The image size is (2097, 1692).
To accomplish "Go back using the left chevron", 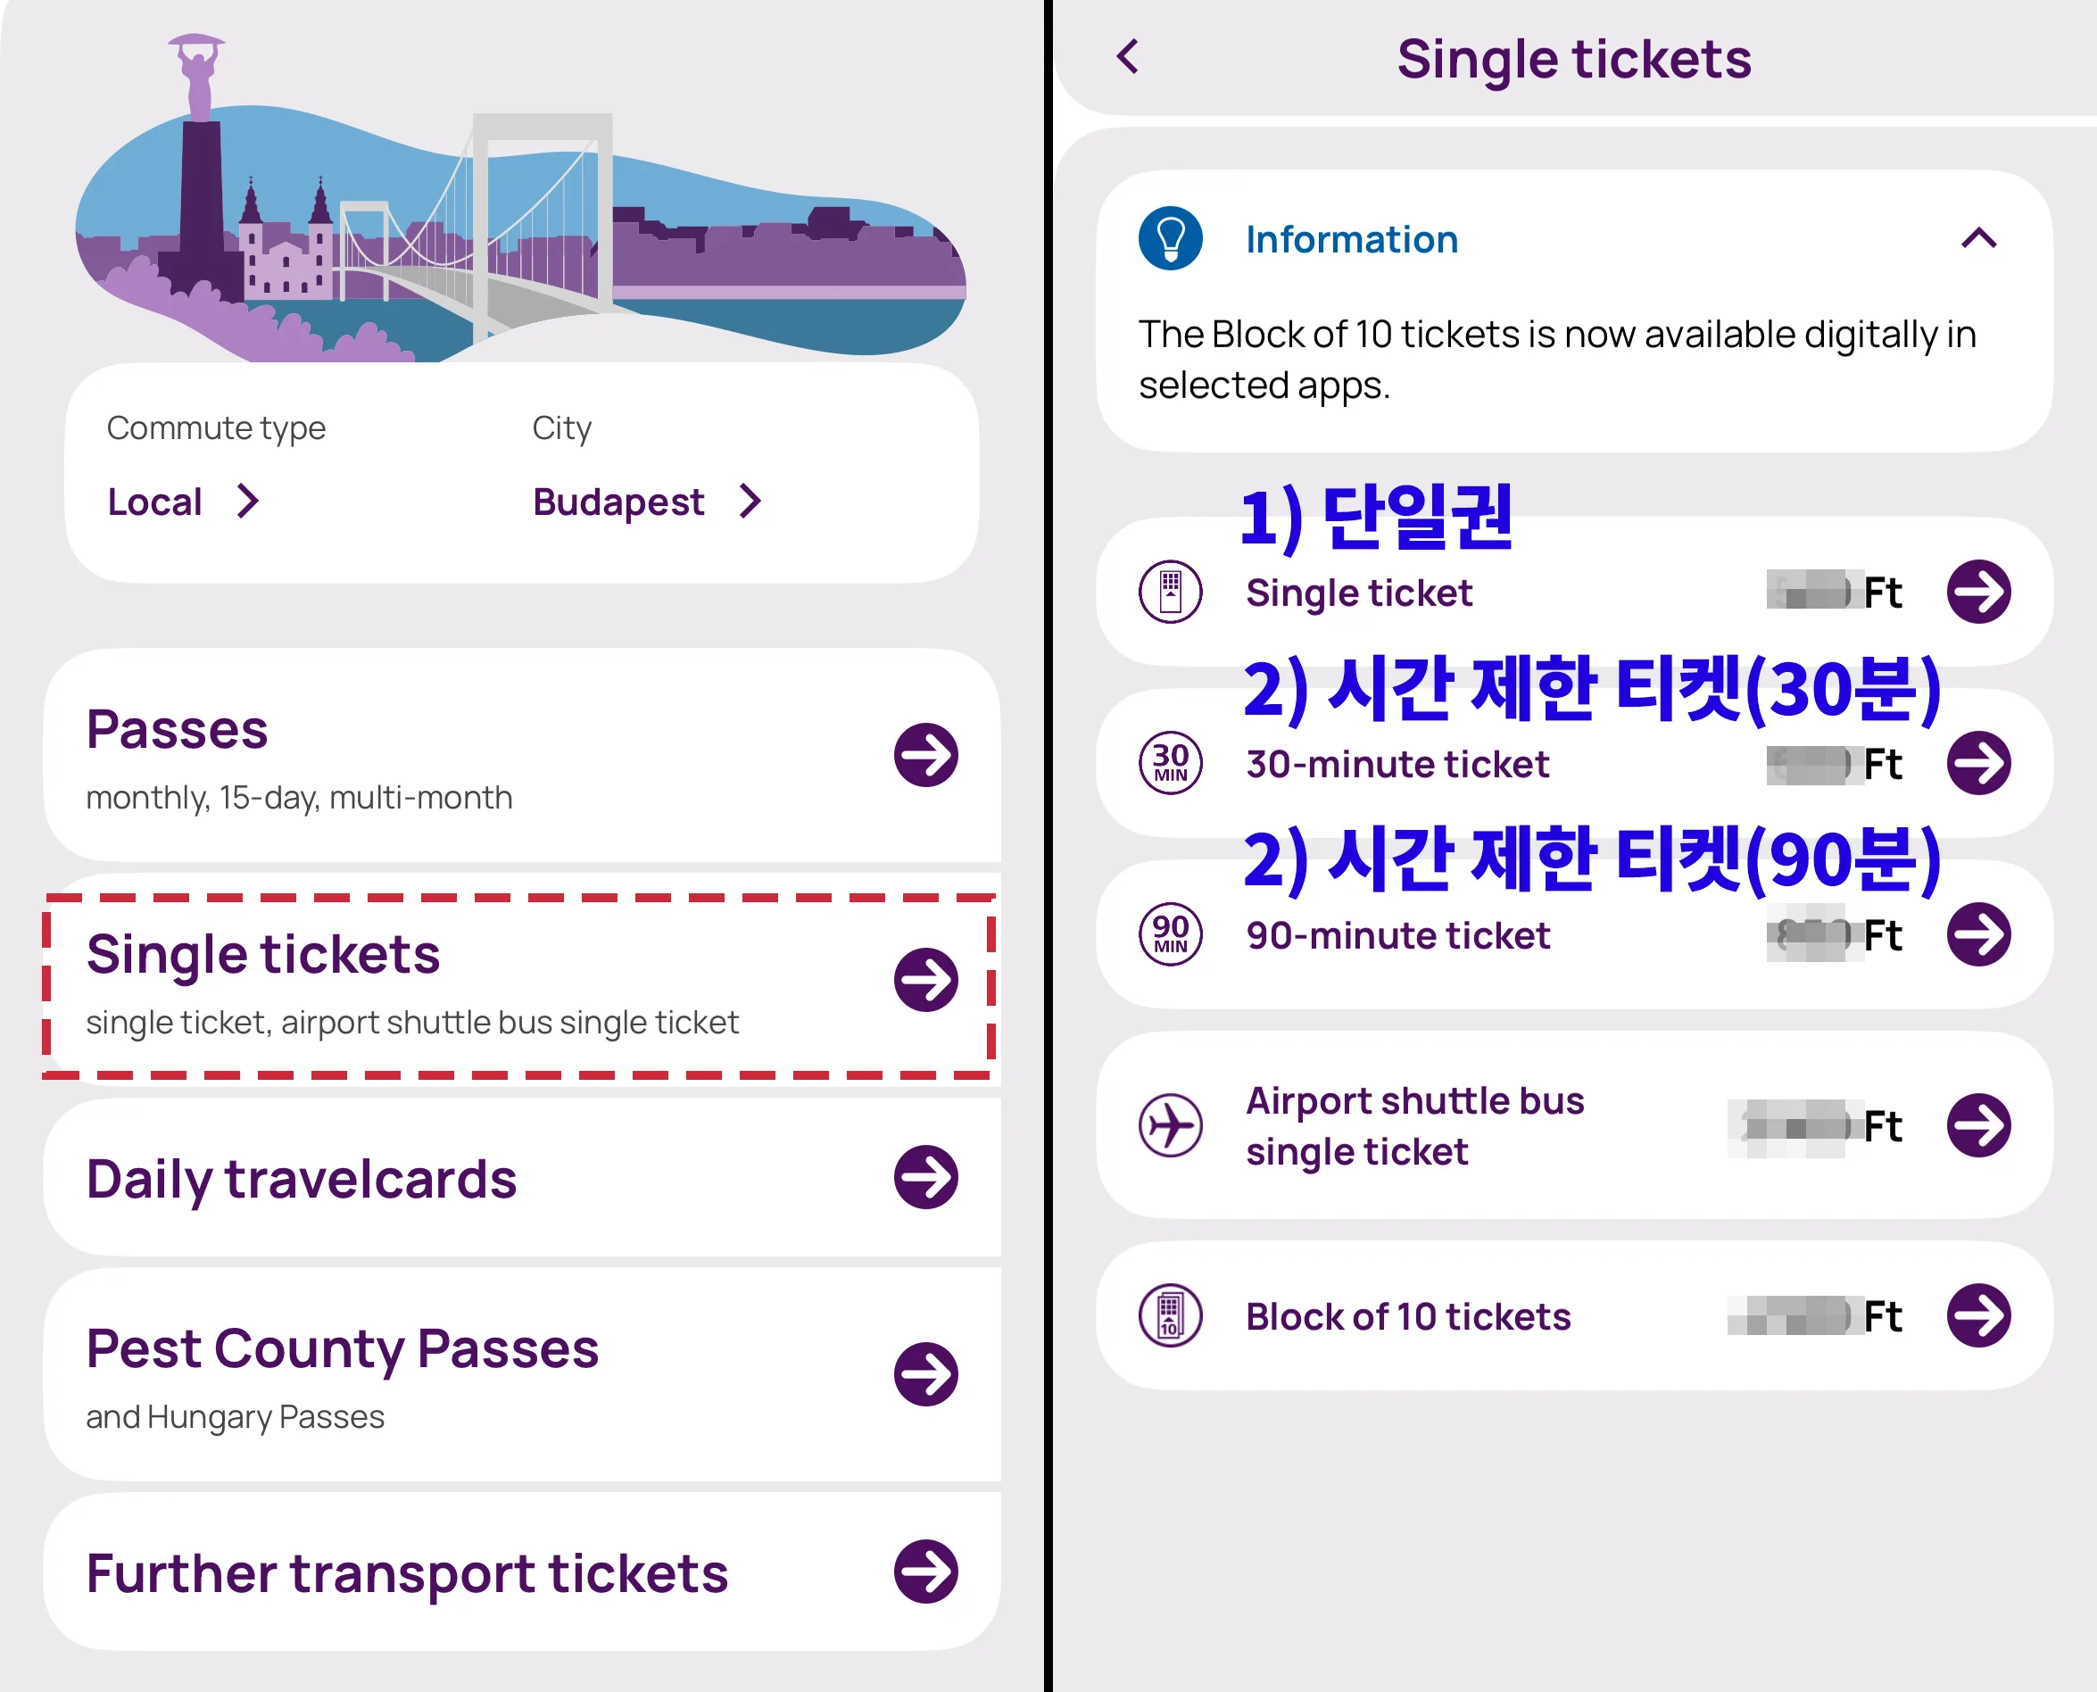I will [1127, 56].
